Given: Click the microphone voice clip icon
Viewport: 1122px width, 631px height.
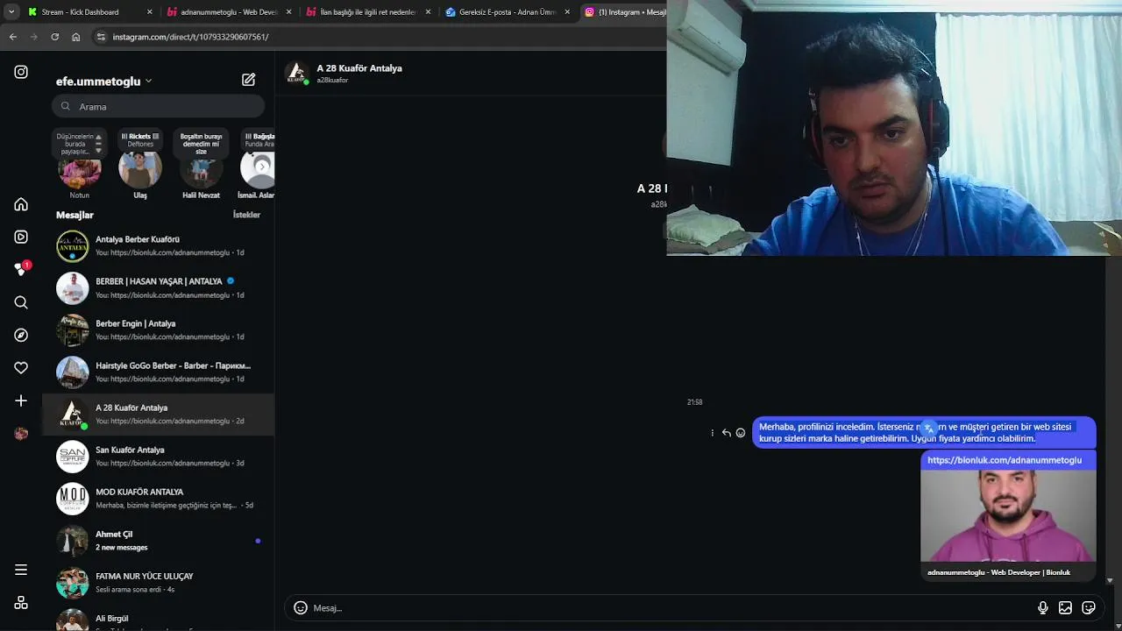Looking at the screenshot, I should 1042,607.
